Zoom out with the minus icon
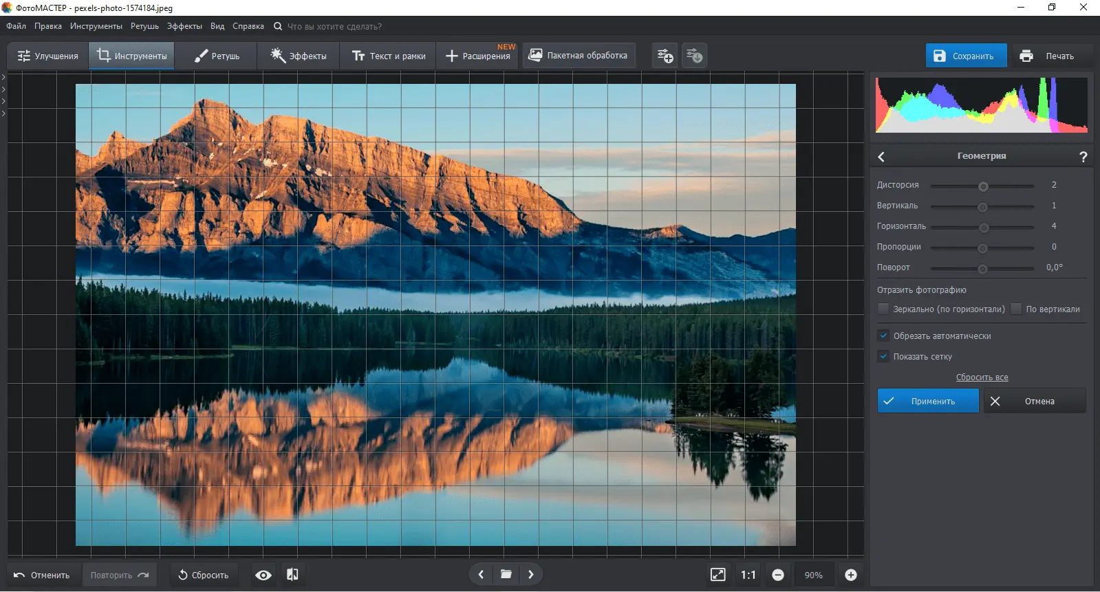1100x592 pixels. pyautogui.click(x=777, y=575)
